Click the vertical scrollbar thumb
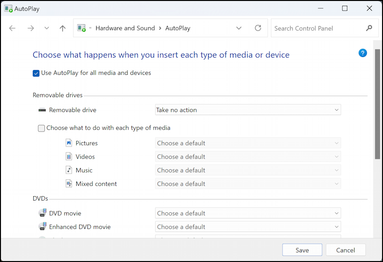The height and width of the screenshot is (262, 383). 378,104
